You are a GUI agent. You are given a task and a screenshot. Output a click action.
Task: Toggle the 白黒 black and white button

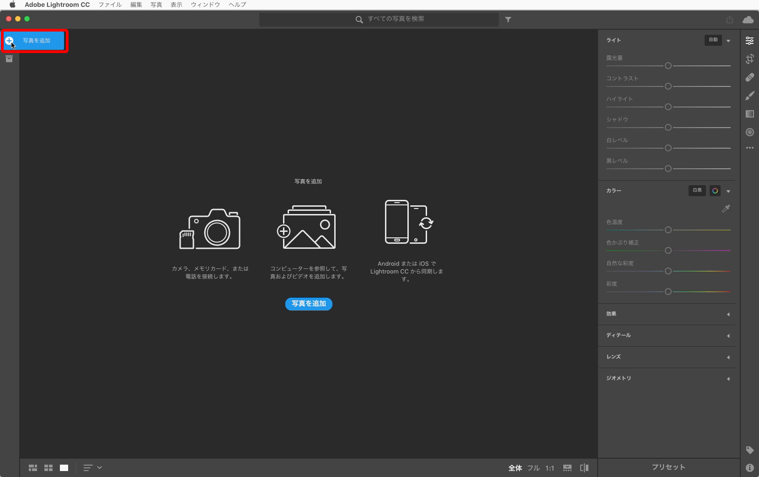click(697, 191)
